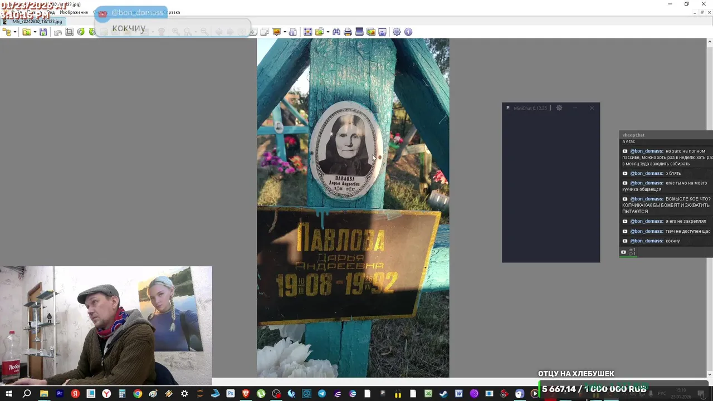Viewport: 713px width, 401px height.
Task: Click the fit-to-window icon in toolbar
Action: pos(307,32)
